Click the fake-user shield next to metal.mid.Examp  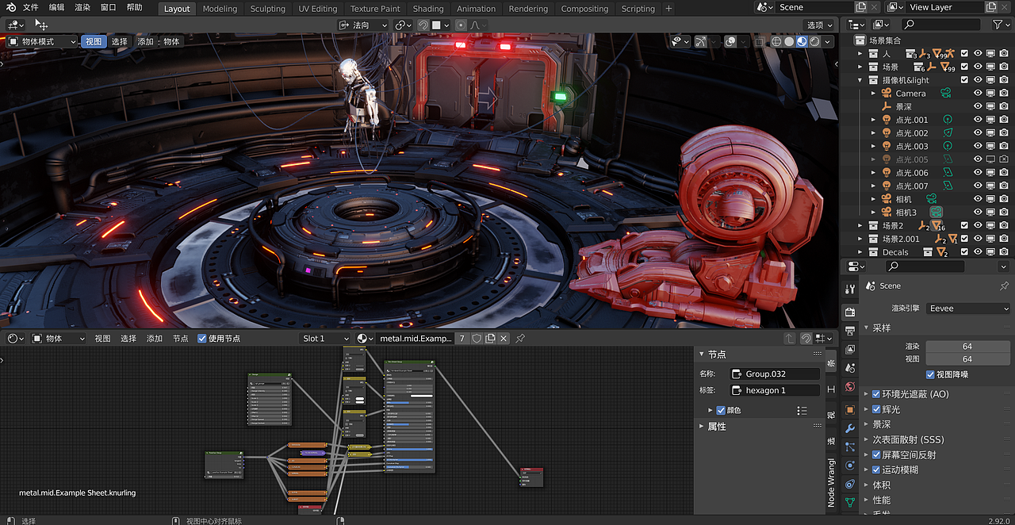[477, 338]
